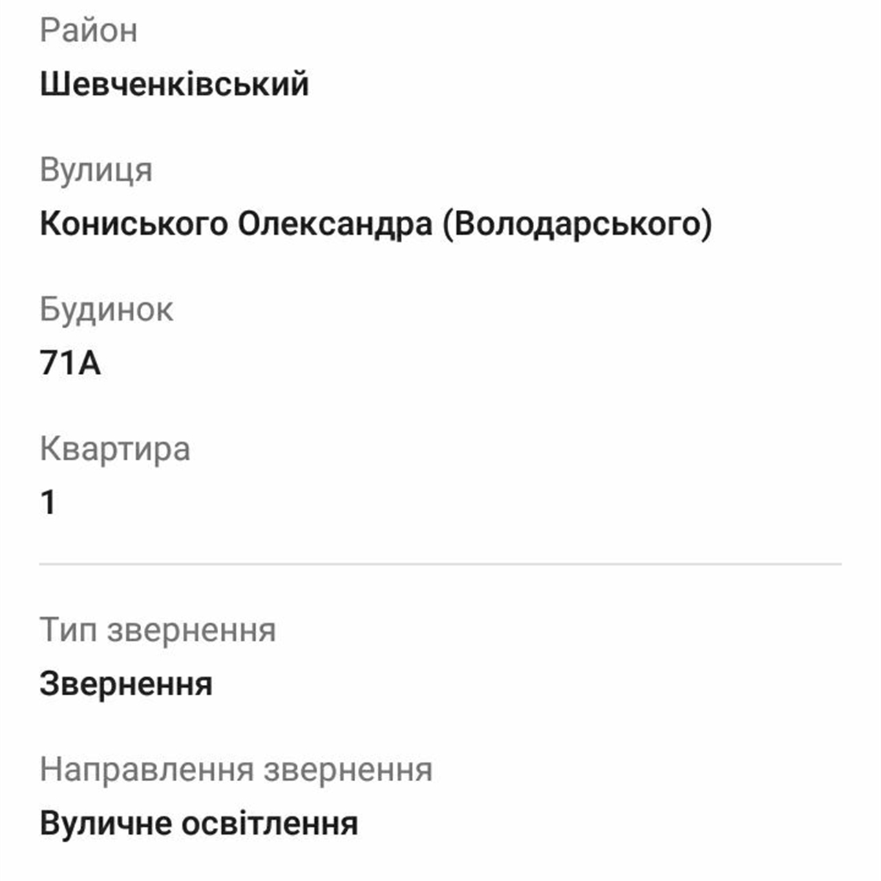Viewport: 881px width, 881px height.
Task: Select the Квартира field label
Action: coord(115,449)
